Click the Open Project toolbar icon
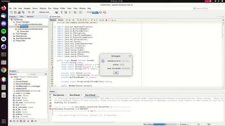 point(19,12)
